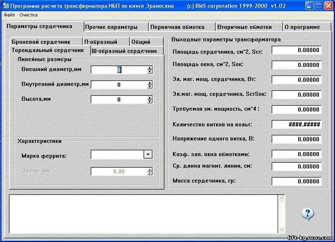Screen dimensions: 335x242
Task: Open the О программе tab
Action: click(x=306, y=27)
